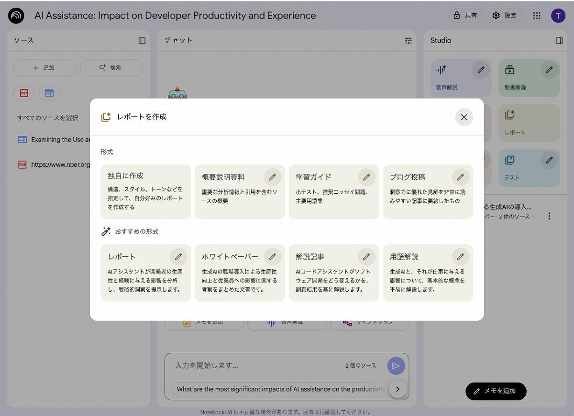Click pencil icon on 用語解説 card
This screenshot has height=416, width=574.
pyautogui.click(x=460, y=257)
